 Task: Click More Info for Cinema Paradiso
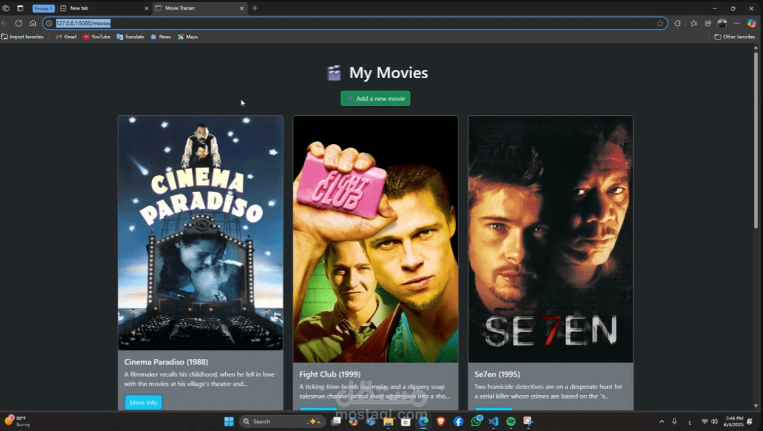[143, 403]
